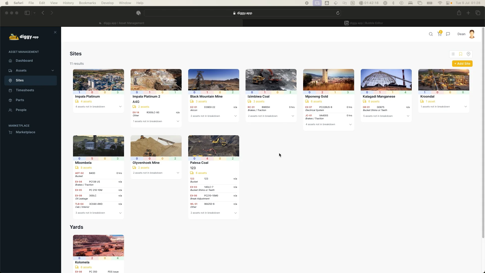Click the Safari page reload icon
Image resolution: width=485 pixels, height=273 pixels.
[x=338, y=13]
